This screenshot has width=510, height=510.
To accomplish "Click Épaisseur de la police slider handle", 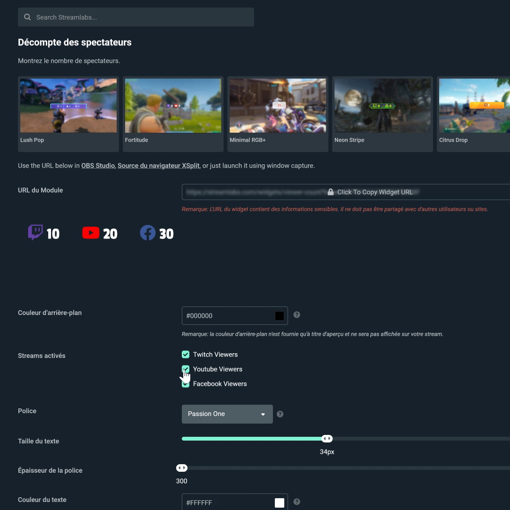I will click(x=182, y=467).
